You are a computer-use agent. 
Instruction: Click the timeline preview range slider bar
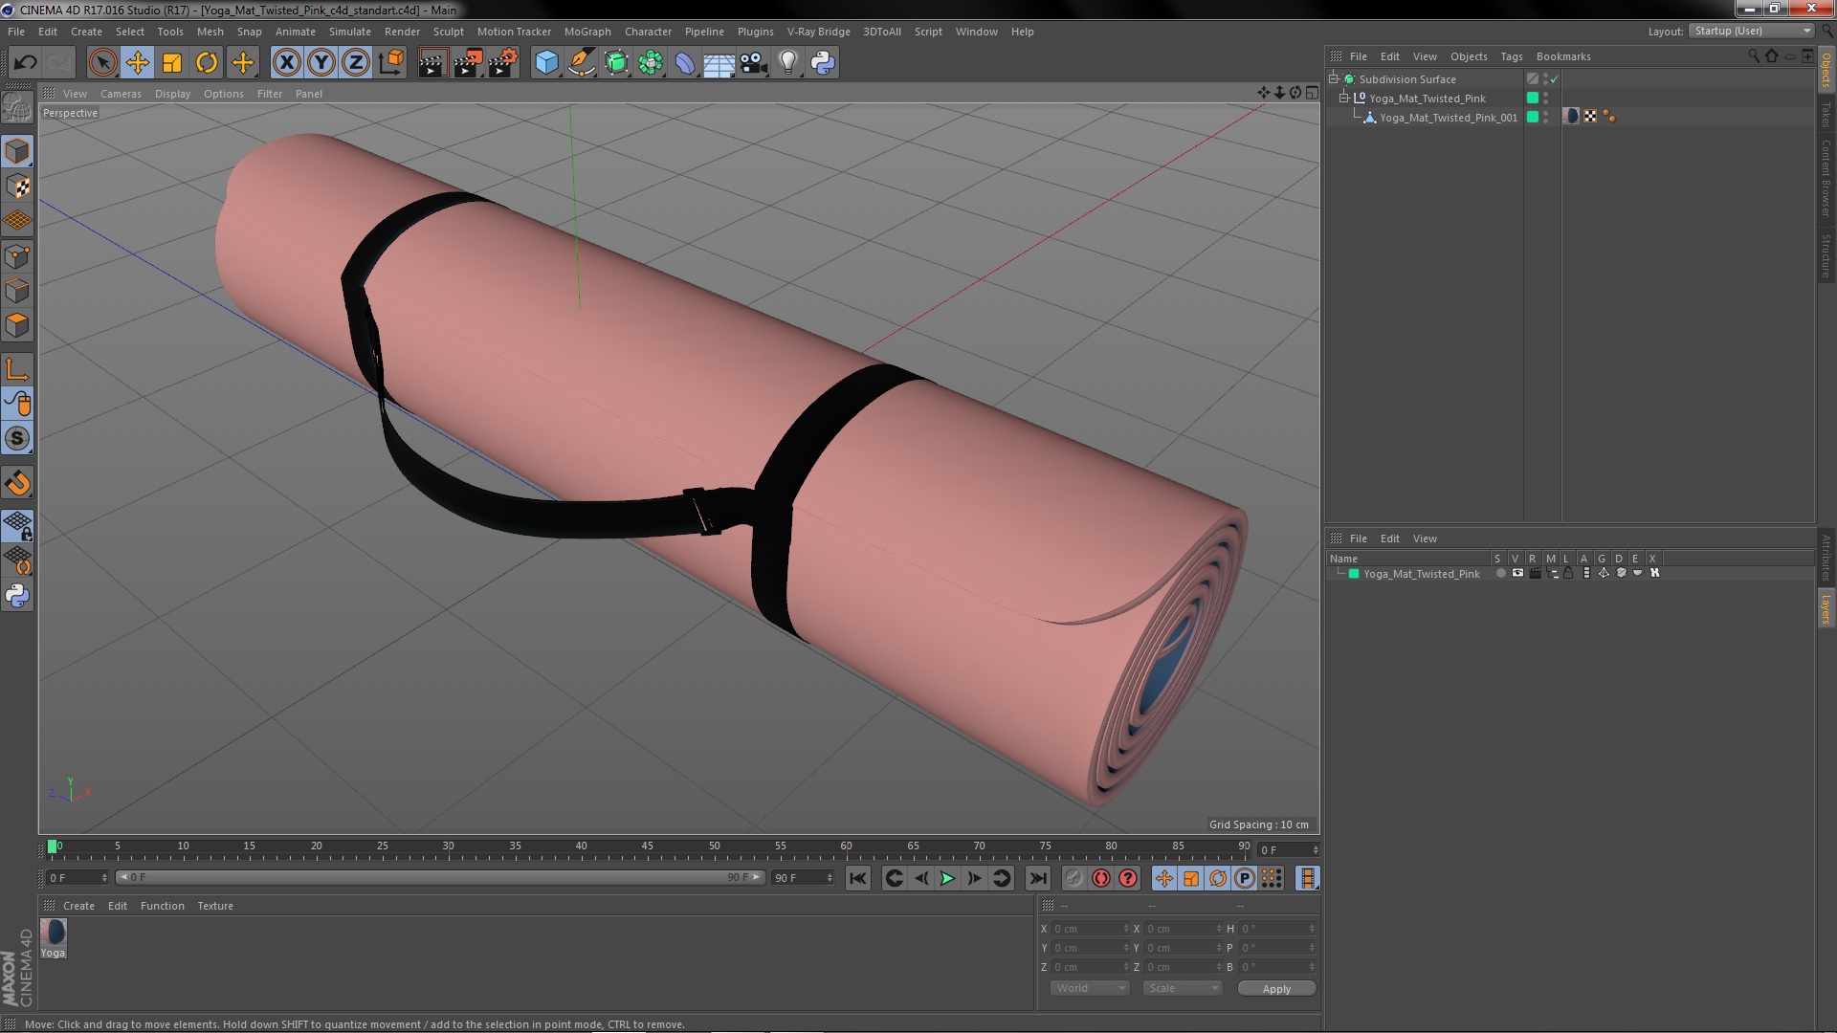click(x=440, y=877)
